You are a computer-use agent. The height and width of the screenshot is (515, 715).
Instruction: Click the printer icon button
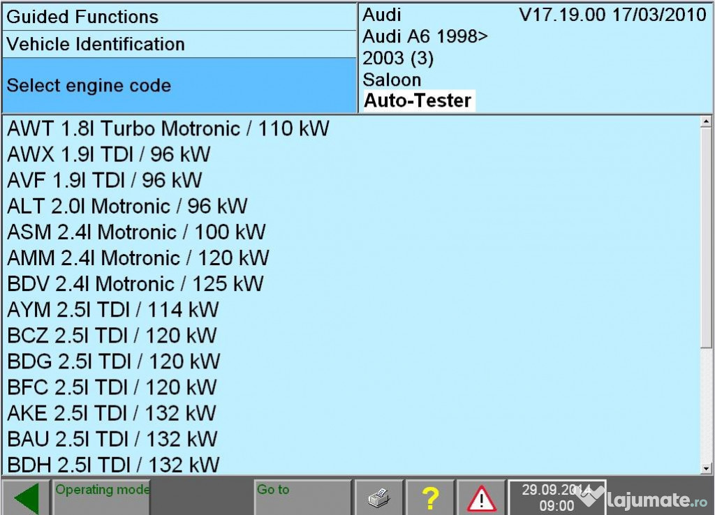(x=379, y=498)
